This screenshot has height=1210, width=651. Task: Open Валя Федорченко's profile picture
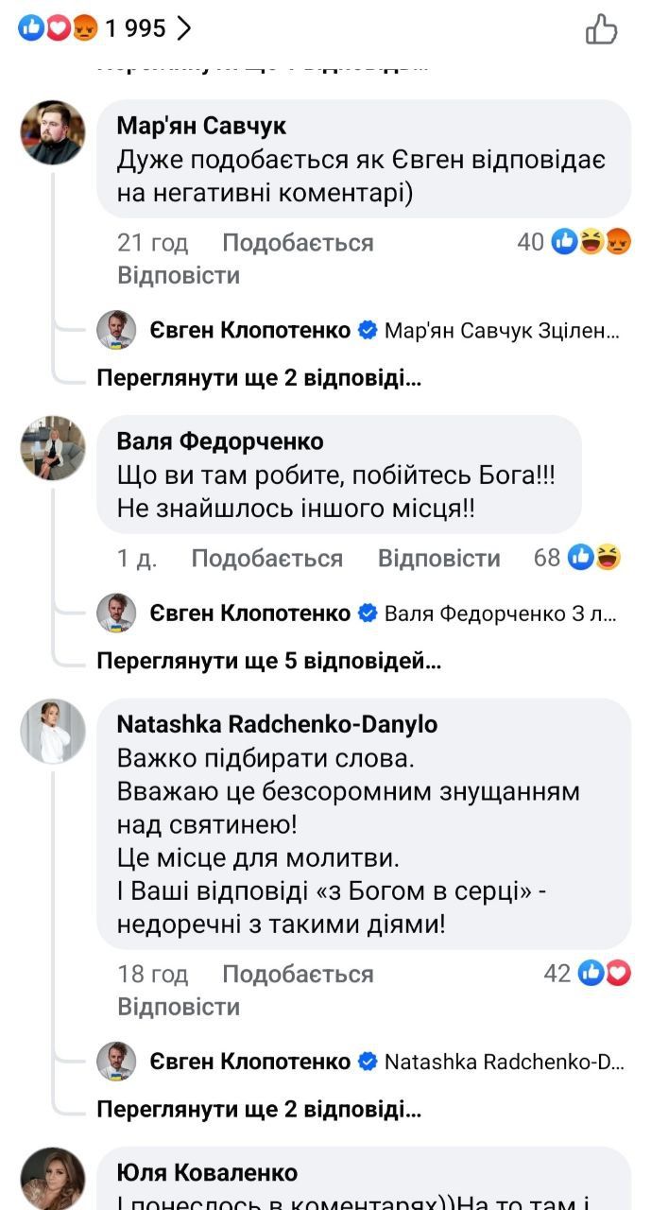53,448
